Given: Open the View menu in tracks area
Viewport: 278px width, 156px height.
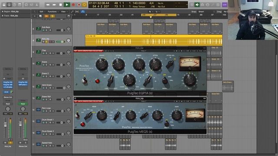Looking at the screenshot, I should click(x=64, y=12).
